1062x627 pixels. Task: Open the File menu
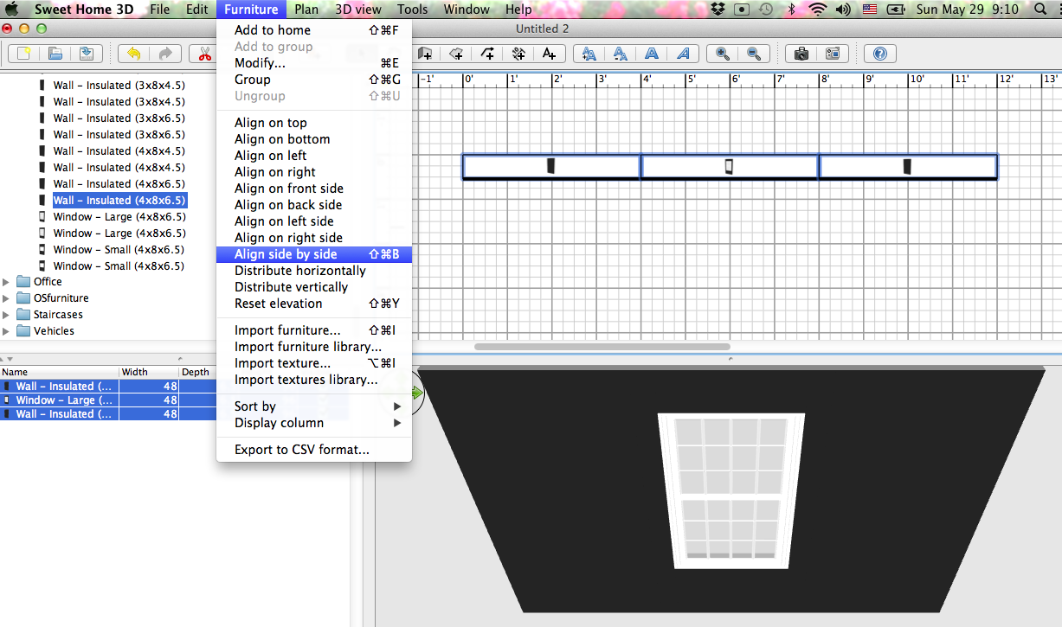(159, 10)
